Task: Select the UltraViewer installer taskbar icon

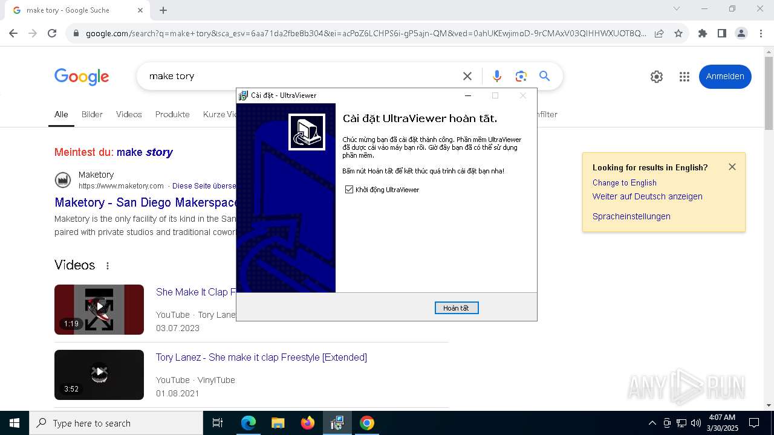Action: click(337, 423)
